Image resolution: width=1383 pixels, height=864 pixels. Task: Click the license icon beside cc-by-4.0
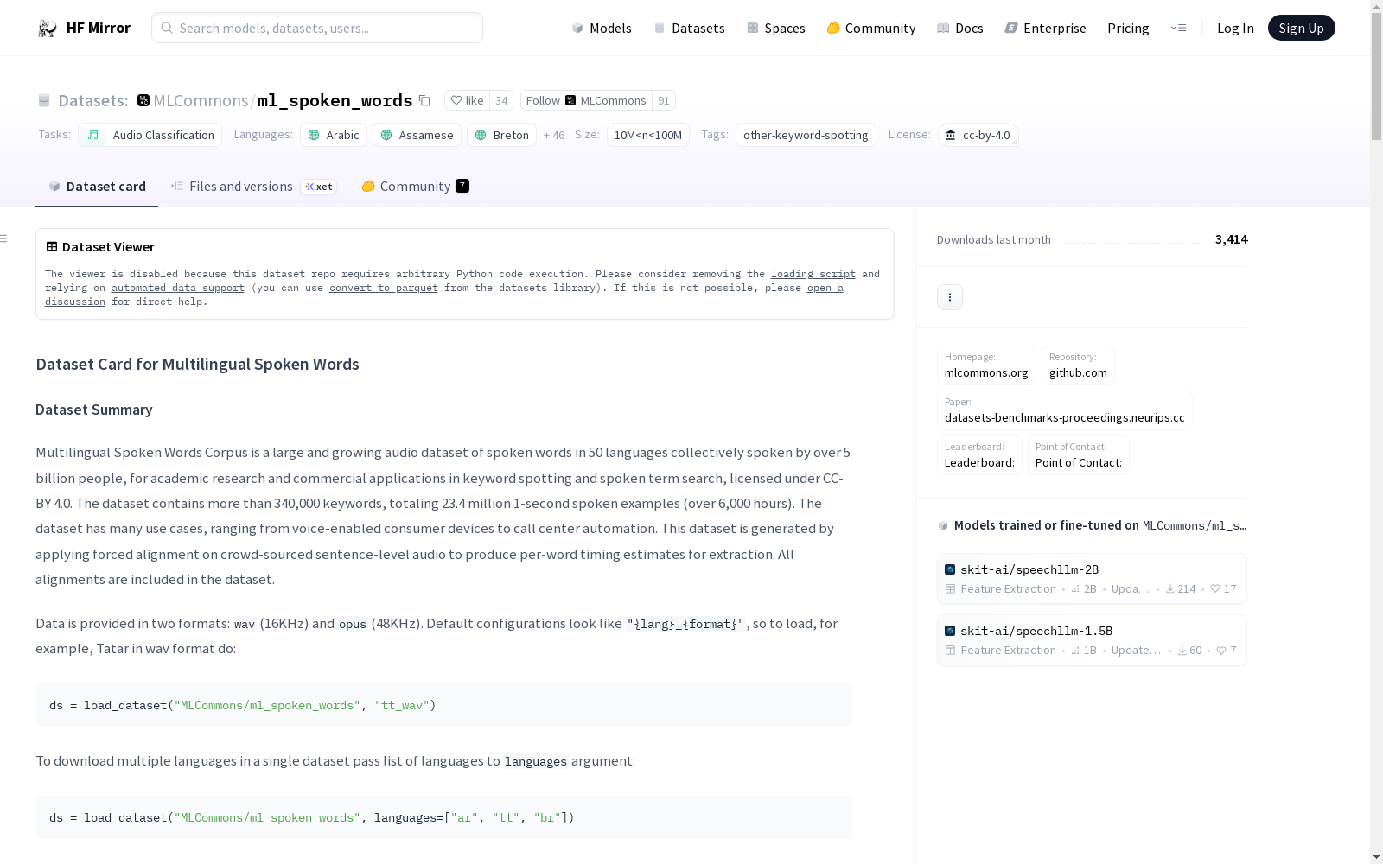point(951,135)
